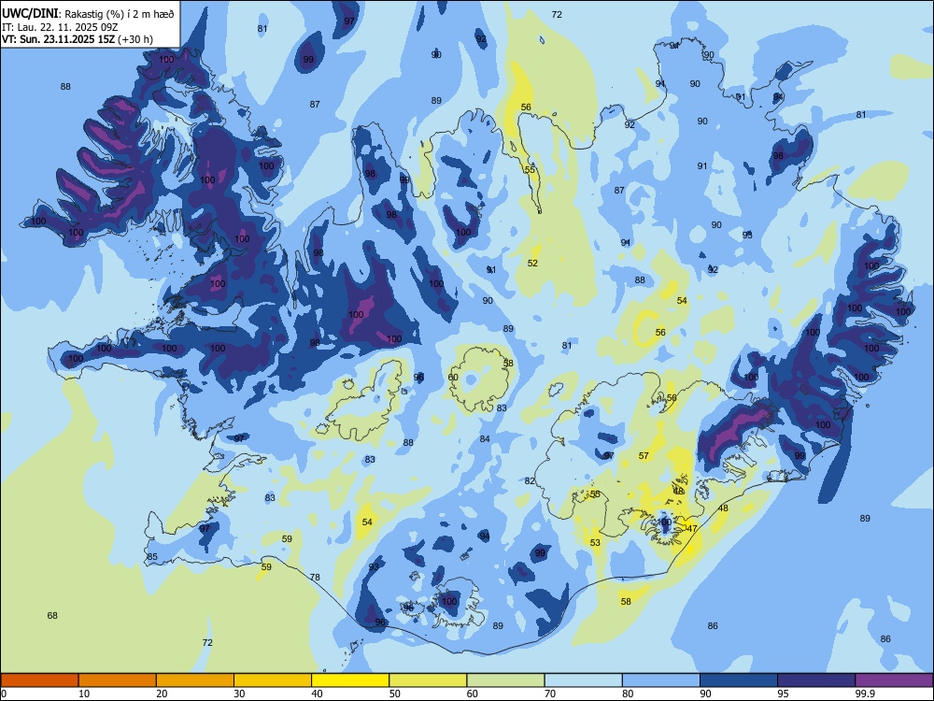
Task: Select the "VT: Sun. 23.11.2025 15Z" line
Action: pos(58,39)
